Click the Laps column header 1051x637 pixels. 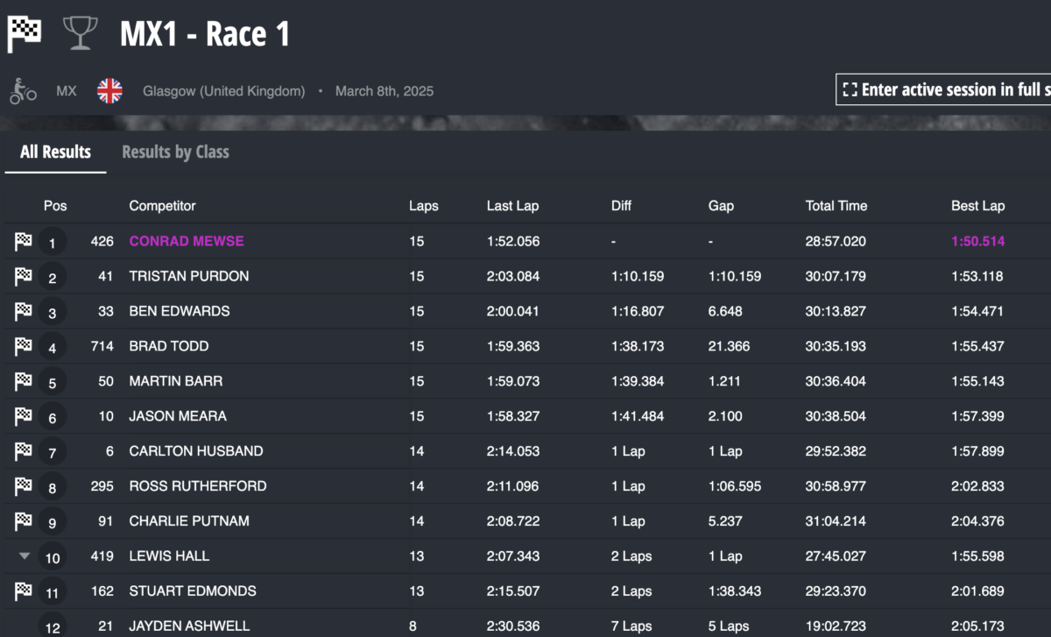[423, 206]
